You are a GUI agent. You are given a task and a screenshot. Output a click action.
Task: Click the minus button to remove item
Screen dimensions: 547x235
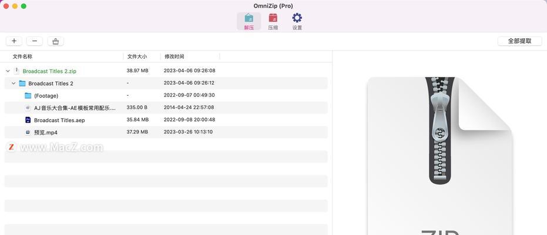(x=35, y=41)
